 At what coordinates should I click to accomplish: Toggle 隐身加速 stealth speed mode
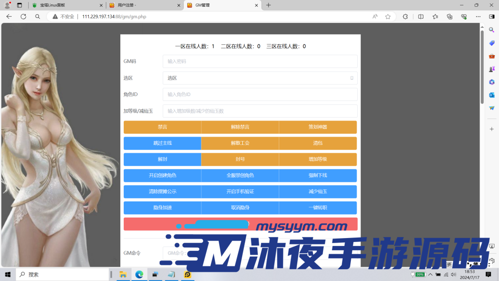point(163,207)
